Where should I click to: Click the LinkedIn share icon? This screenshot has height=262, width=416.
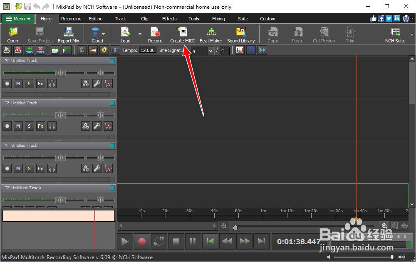pyautogui.click(x=397, y=18)
